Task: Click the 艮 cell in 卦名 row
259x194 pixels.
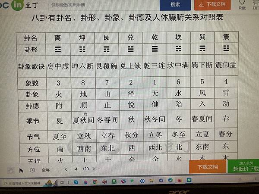Action: (x=106, y=38)
